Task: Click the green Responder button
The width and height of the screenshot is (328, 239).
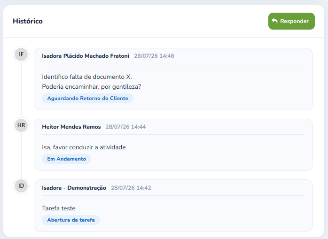Action: coord(291,21)
